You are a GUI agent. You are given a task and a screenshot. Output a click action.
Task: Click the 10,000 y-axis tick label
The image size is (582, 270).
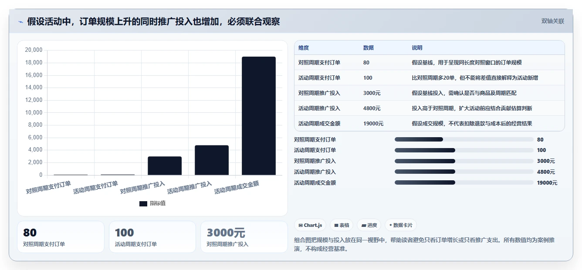pyautogui.click(x=34, y=113)
